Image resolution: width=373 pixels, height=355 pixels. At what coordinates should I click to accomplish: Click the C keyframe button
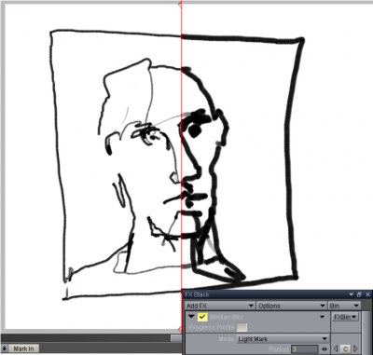point(345,348)
